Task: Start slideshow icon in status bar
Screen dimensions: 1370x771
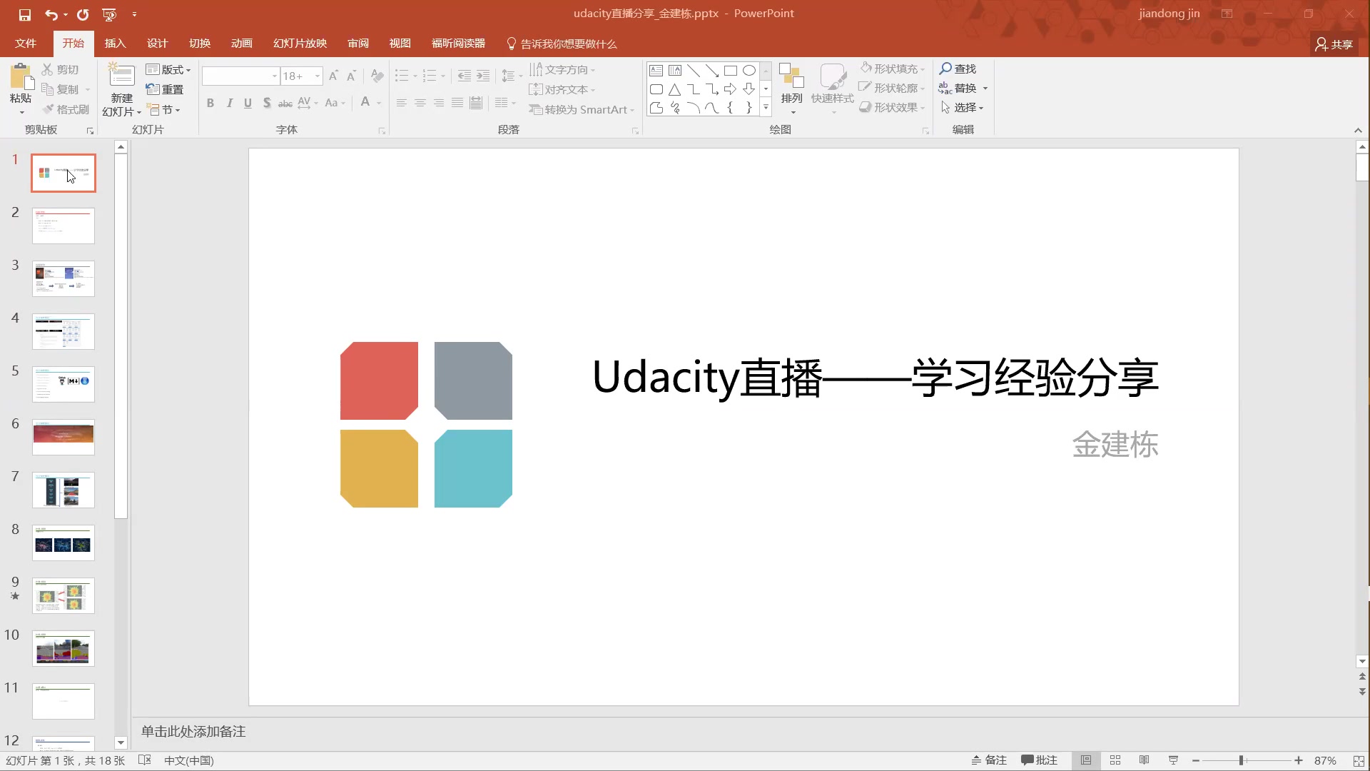Action: [1174, 760]
